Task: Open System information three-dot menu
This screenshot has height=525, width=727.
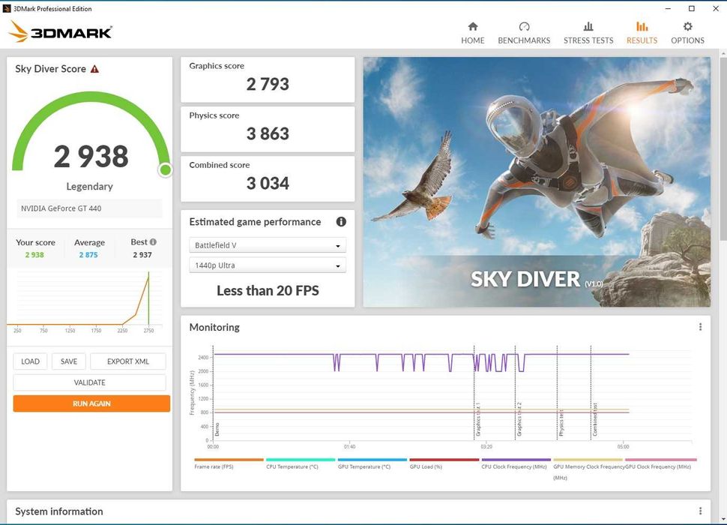Action: [x=700, y=511]
